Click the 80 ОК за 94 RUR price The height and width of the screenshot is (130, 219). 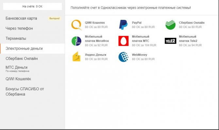pos(190,45)
